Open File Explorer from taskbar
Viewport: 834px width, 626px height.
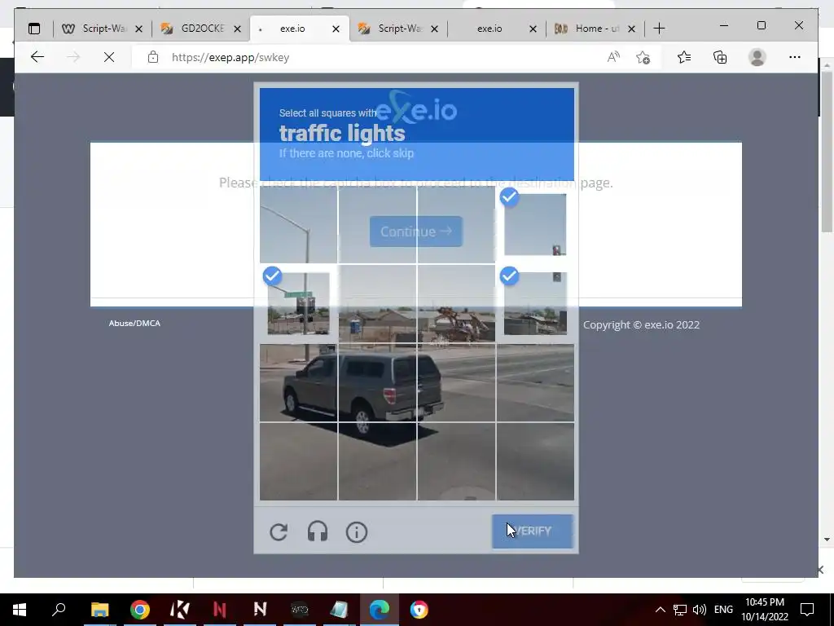pyautogui.click(x=99, y=610)
